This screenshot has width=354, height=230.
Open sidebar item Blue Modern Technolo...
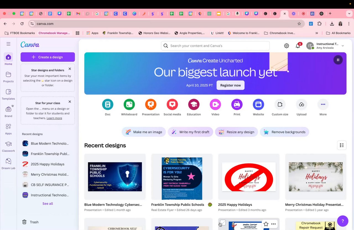point(46,144)
